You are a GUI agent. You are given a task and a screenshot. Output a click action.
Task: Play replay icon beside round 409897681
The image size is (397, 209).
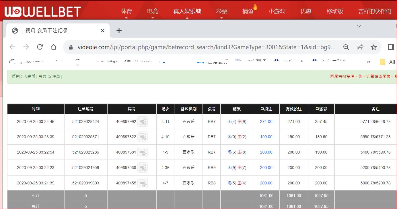tap(143, 152)
